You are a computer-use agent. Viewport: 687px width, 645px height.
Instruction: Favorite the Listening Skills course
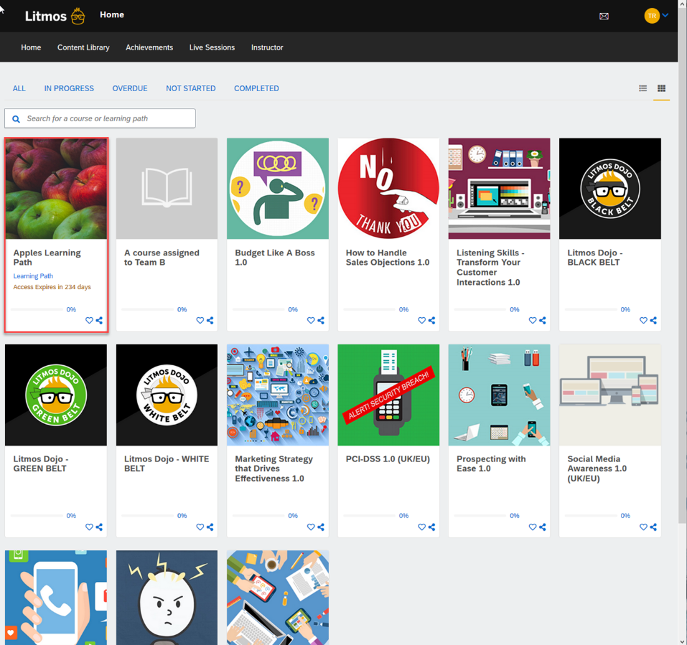pyautogui.click(x=532, y=320)
